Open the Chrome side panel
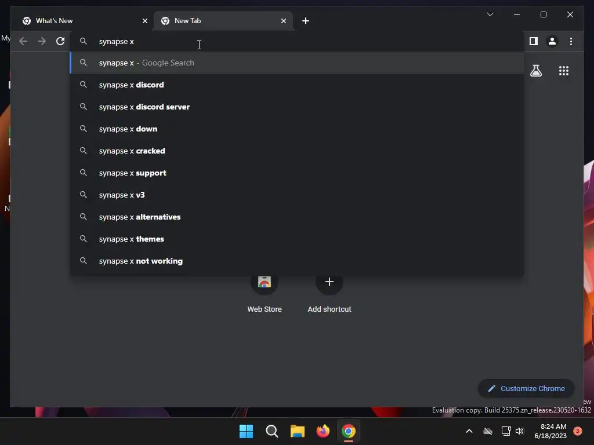 534,41
